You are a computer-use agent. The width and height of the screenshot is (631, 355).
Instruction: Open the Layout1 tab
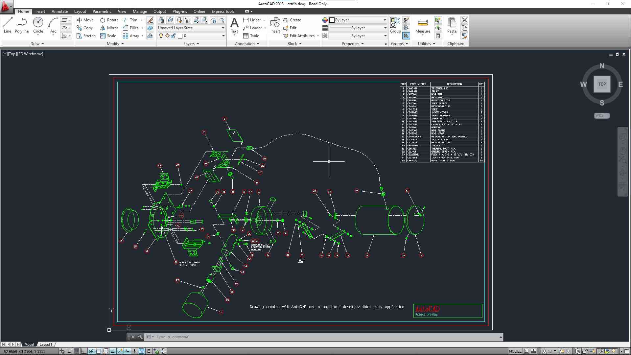click(x=46, y=344)
